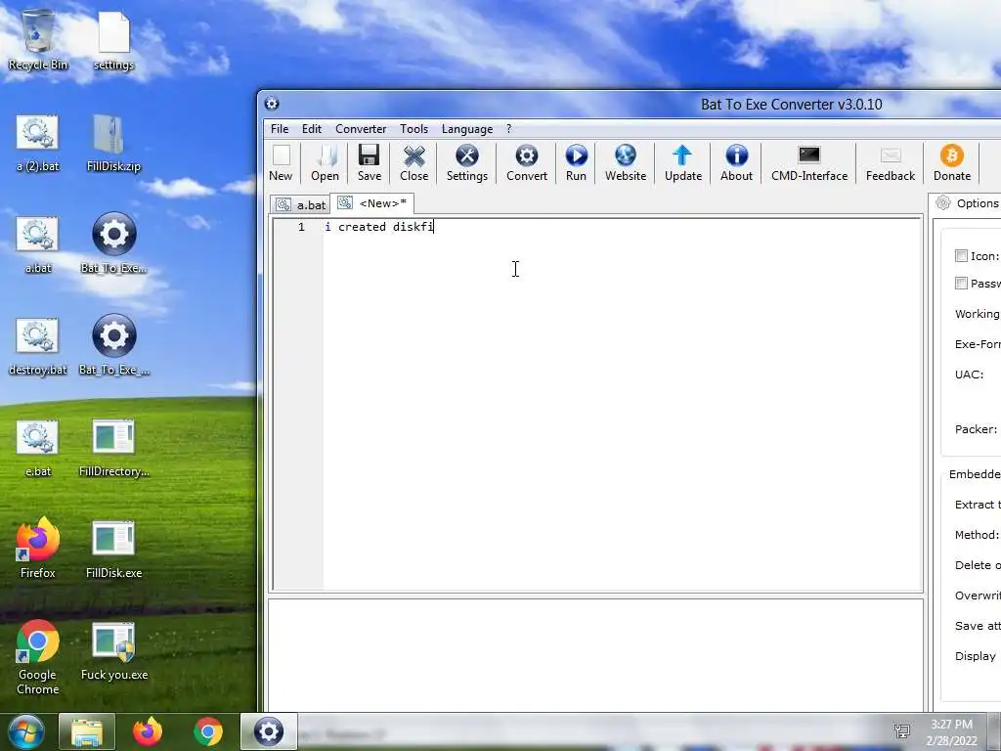Open a file with the Open toolbar icon
The width and height of the screenshot is (1001, 751).
pos(325,163)
